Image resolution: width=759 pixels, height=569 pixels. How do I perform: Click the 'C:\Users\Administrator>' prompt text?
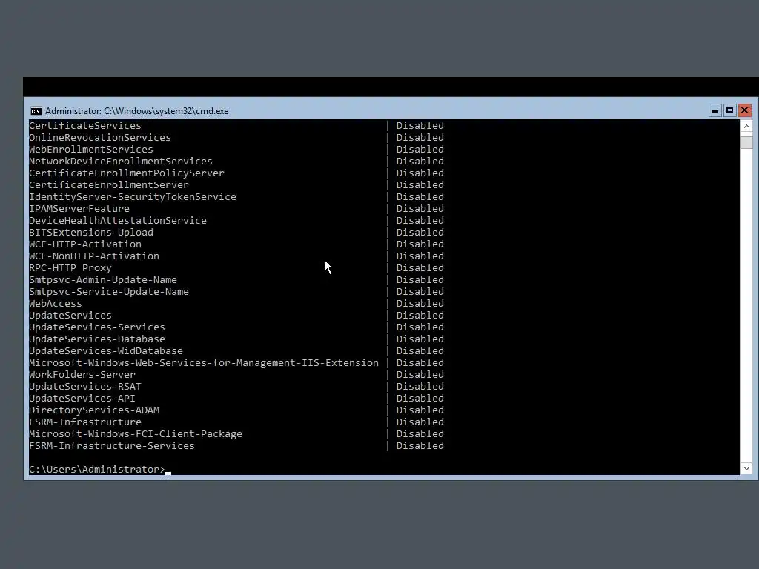tap(97, 469)
